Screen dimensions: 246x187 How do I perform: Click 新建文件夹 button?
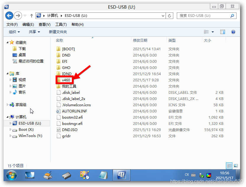tap(58, 32)
